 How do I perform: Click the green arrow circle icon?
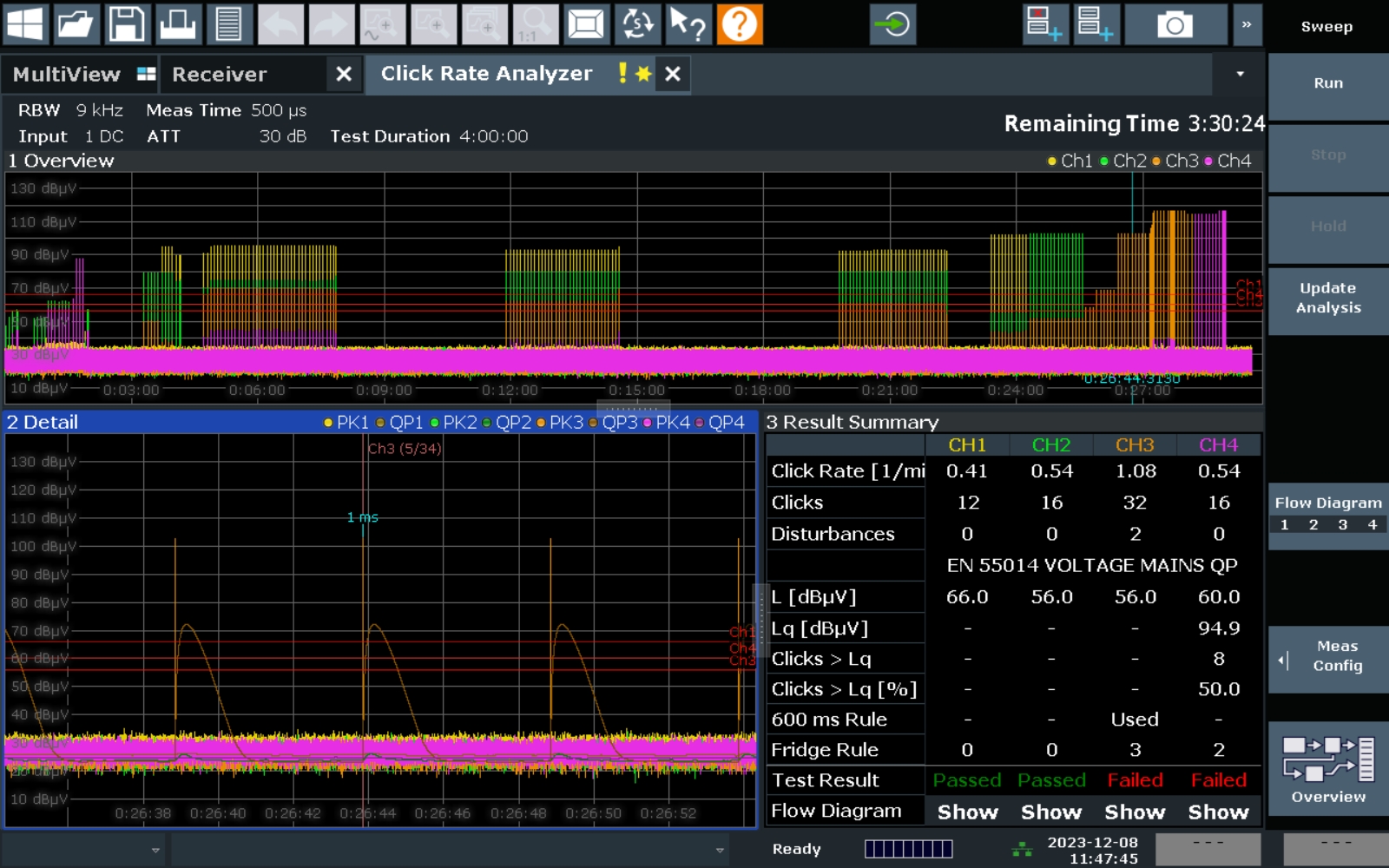click(893, 23)
